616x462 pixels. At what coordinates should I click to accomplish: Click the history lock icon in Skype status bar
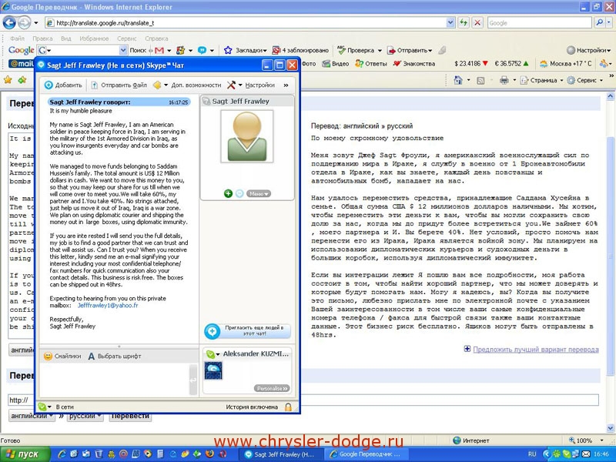pos(288,407)
